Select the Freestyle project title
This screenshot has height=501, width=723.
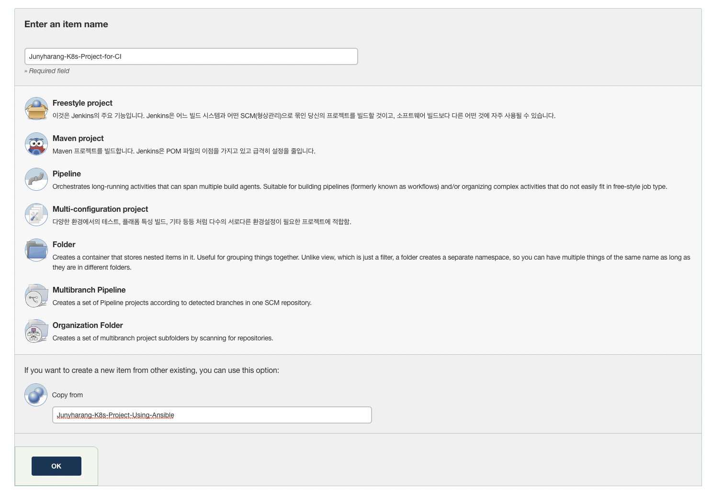[82, 103]
